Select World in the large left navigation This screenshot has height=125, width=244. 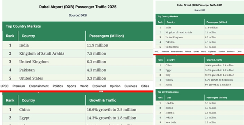[84, 86]
